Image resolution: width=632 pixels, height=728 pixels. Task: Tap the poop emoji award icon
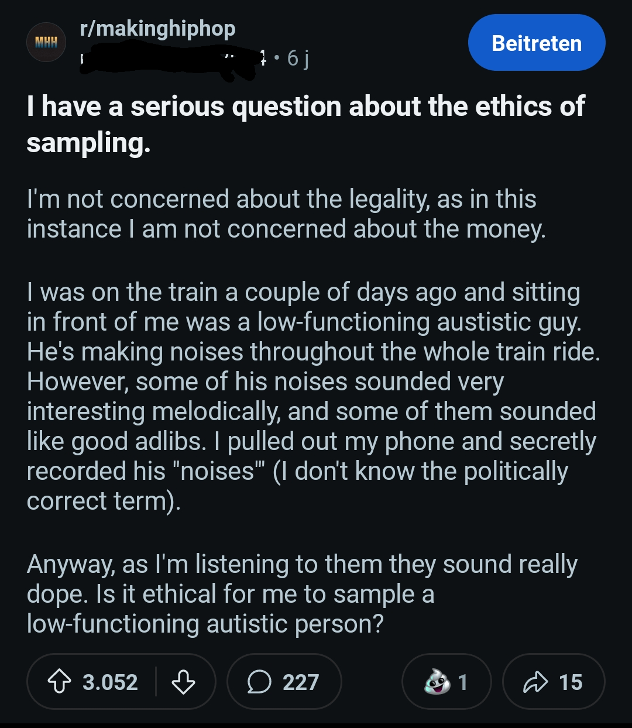tap(437, 681)
